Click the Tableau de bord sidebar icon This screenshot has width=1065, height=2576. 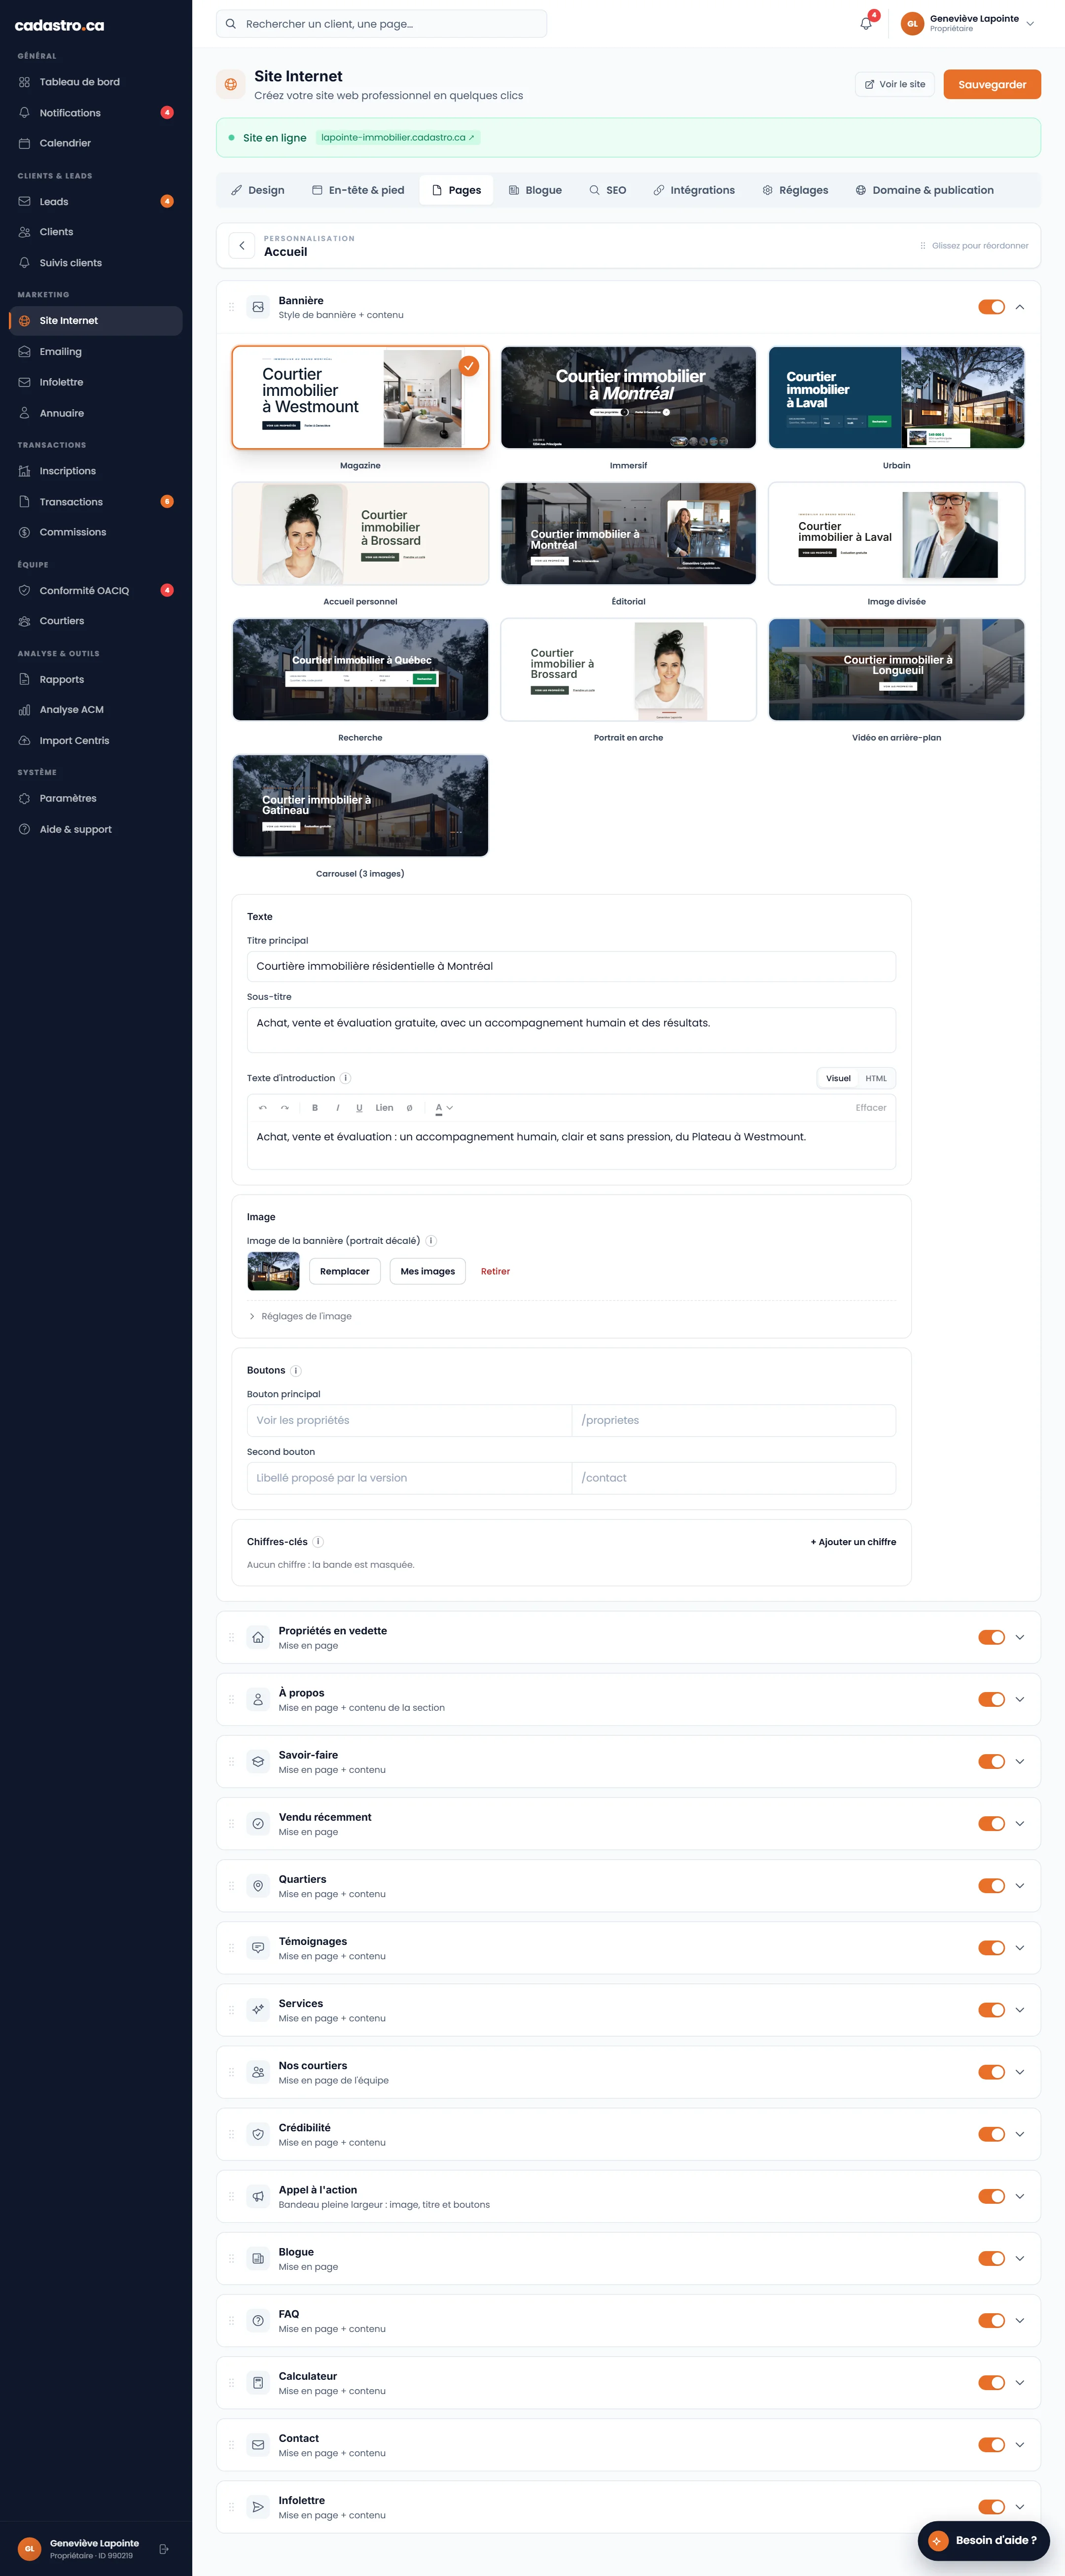pos(24,82)
